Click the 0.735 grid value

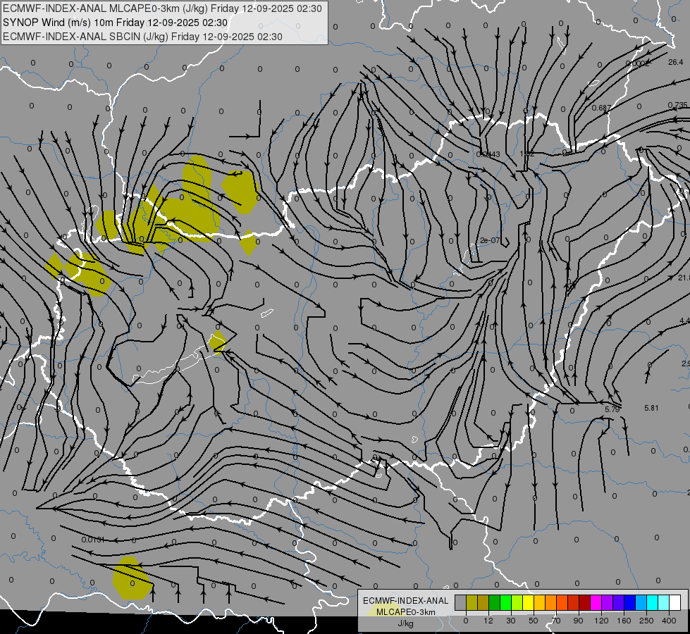click(677, 105)
